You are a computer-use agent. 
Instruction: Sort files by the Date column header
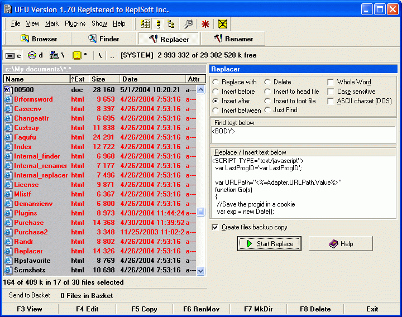pos(152,79)
